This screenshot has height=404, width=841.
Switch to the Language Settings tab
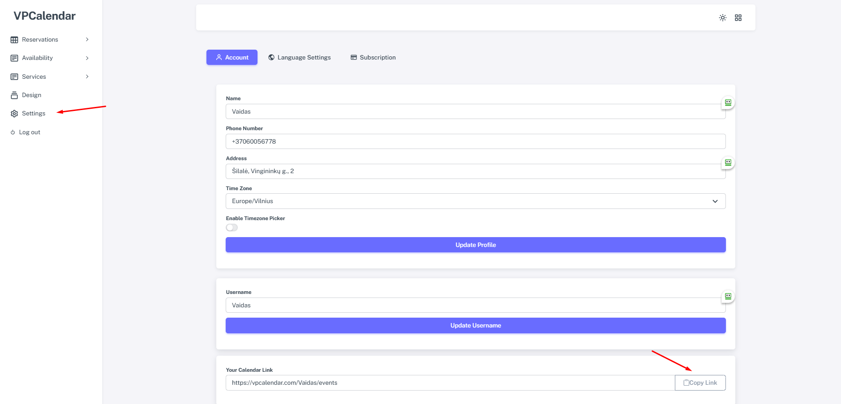[x=299, y=57]
